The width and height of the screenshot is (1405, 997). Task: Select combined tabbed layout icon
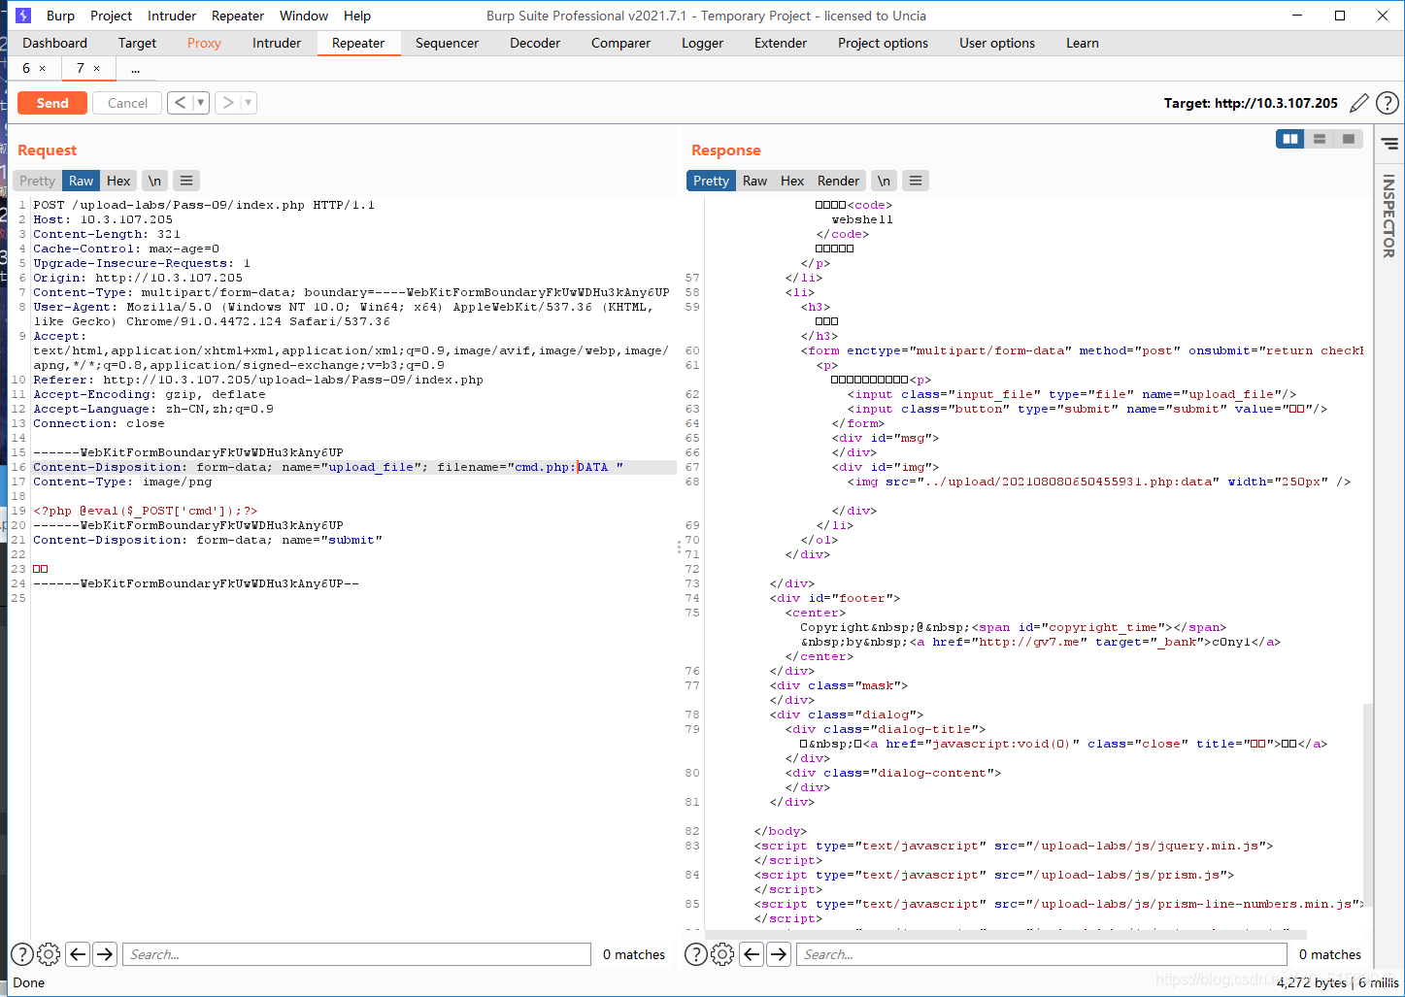[x=1349, y=139]
